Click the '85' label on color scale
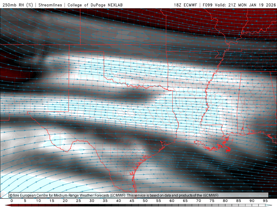 (x=239, y=201)
